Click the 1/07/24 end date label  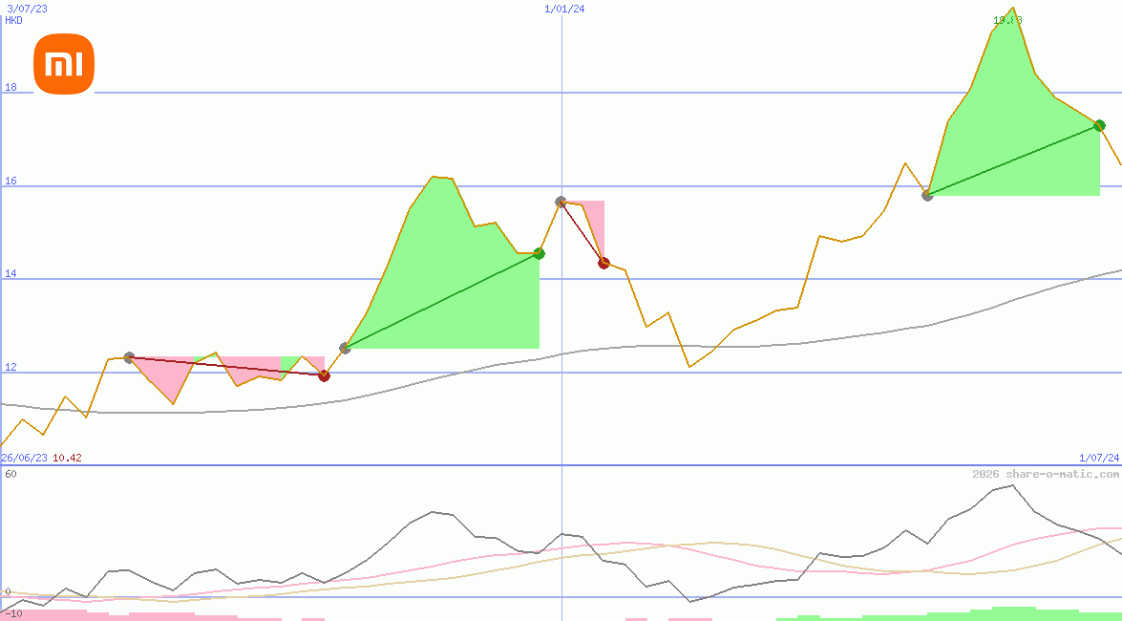[x=1099, y=457]
